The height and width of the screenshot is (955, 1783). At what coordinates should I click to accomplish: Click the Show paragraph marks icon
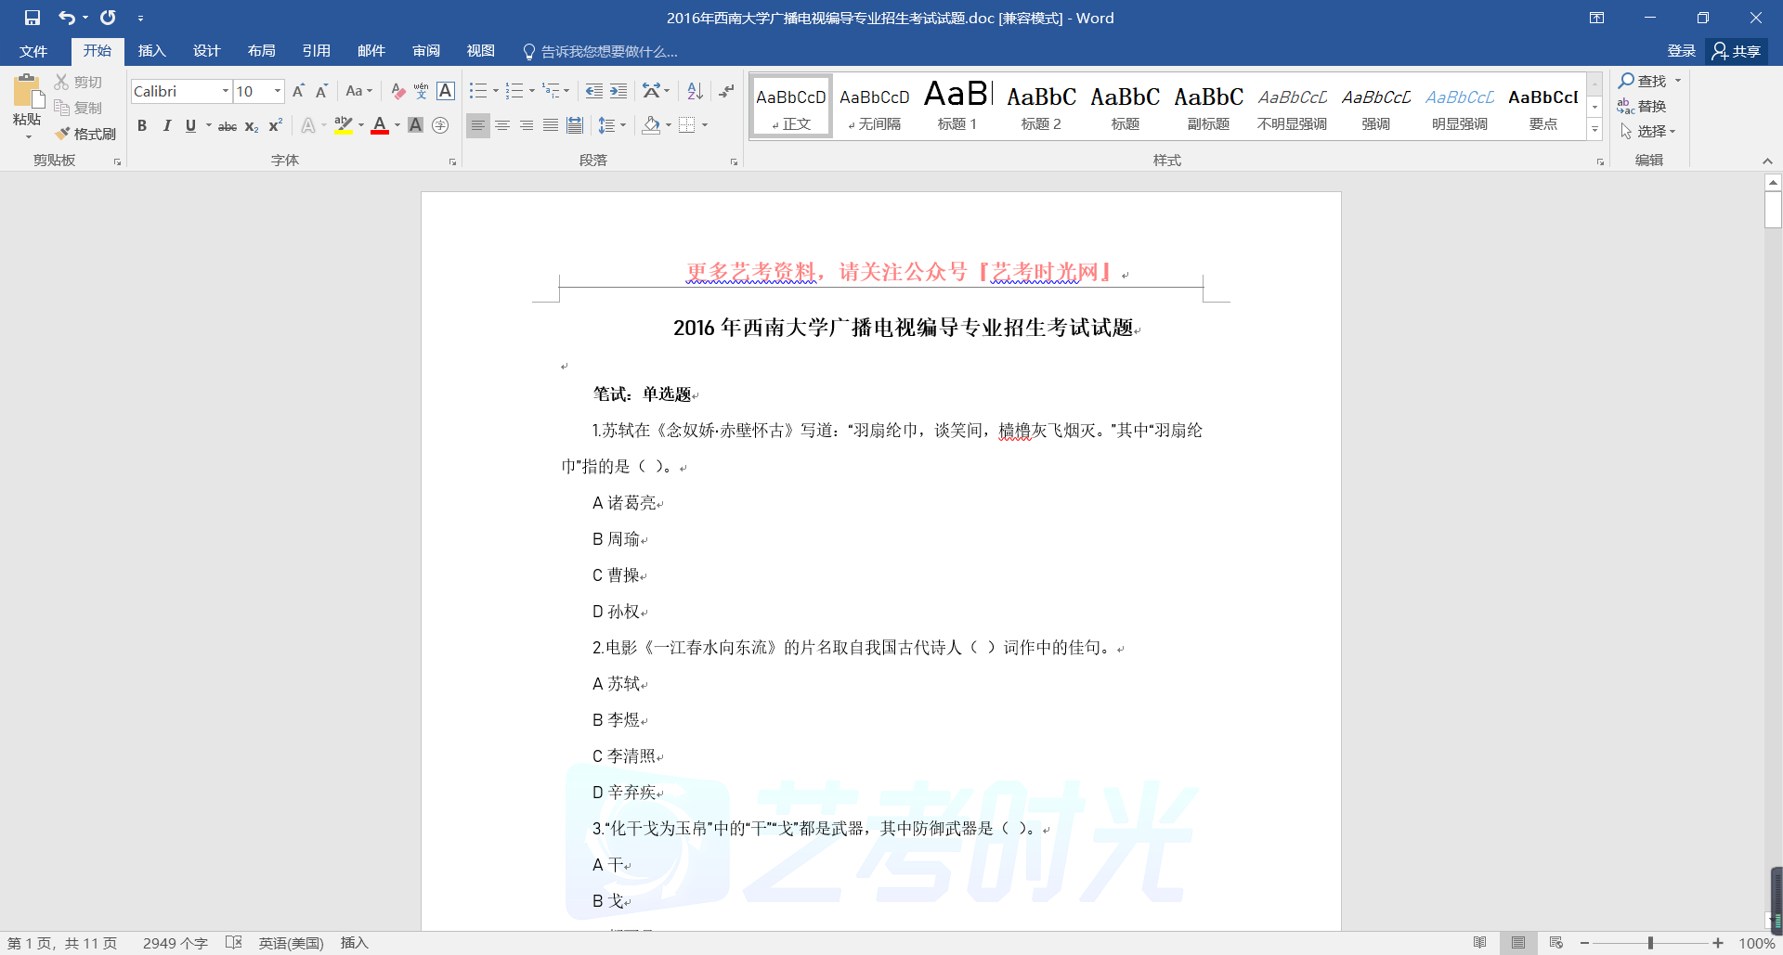[726, 91]
